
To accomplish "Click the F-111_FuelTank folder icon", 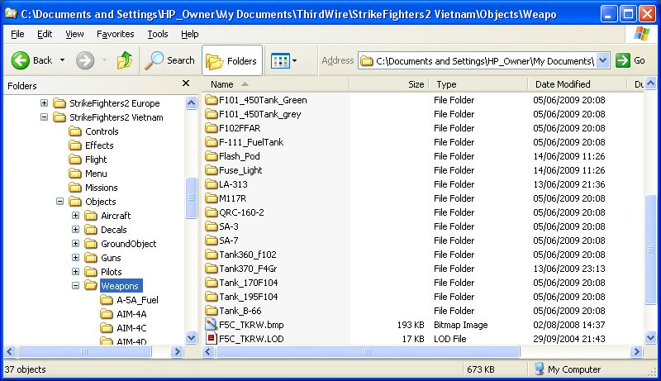I will (x=212, y=142).
